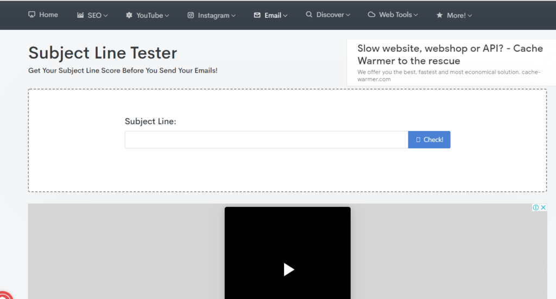556x299 pixels.
Task: Expand the SEO menu chevron
Action: [105, 16]
